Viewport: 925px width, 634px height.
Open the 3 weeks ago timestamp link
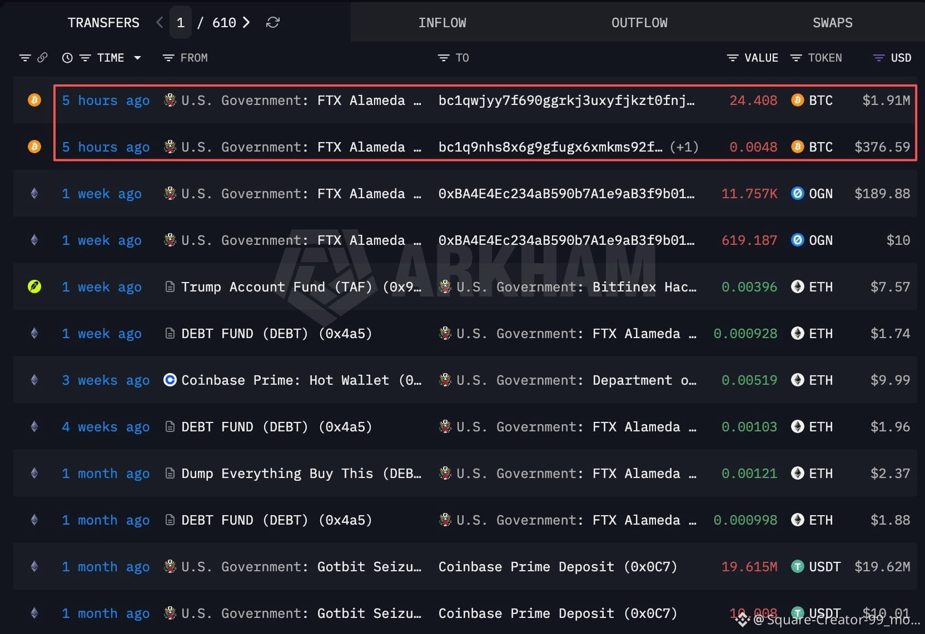click(106, 380)
